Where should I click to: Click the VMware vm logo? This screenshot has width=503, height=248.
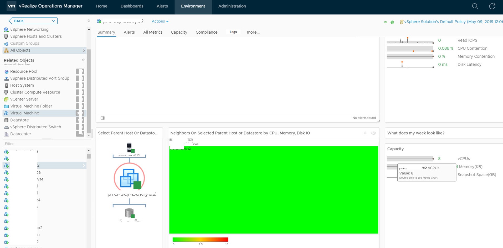[x=11, y=6]
